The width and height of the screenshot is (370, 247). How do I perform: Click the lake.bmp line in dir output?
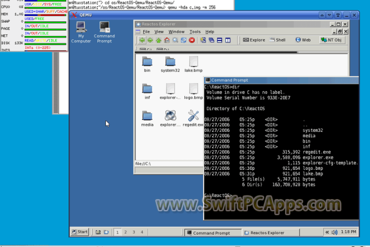click(x=264, y=174)
